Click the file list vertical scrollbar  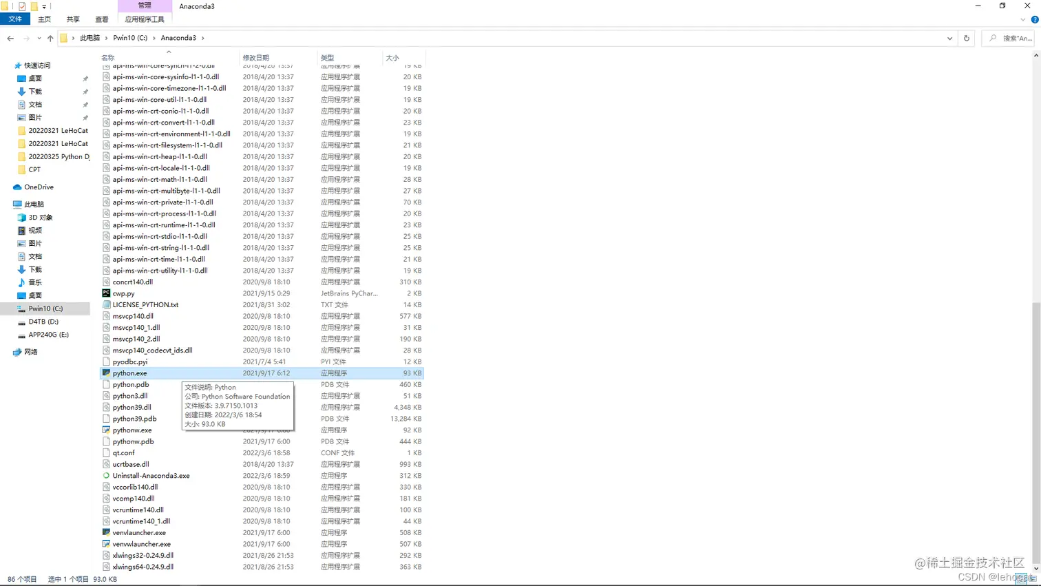(1036, 432)
